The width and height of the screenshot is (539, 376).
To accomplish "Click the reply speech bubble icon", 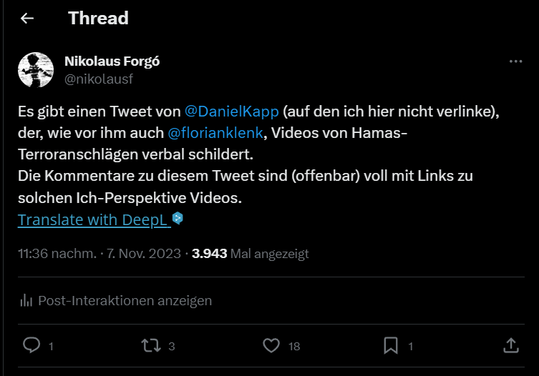I will coord(31,345).
